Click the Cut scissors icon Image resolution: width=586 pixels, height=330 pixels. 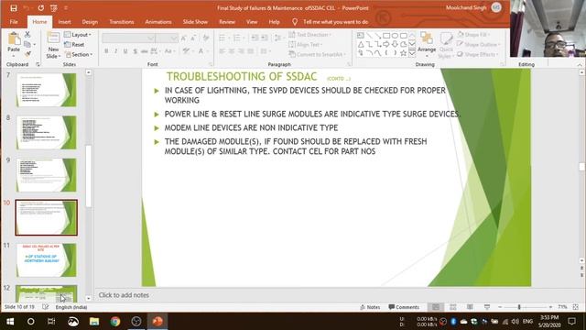(27, 35)
